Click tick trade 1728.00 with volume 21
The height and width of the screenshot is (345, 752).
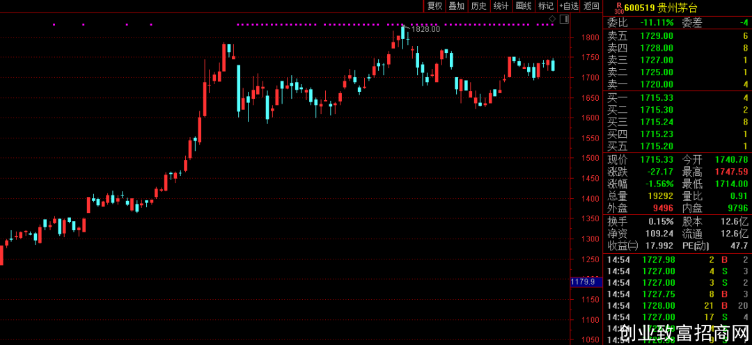click(659, 306)
